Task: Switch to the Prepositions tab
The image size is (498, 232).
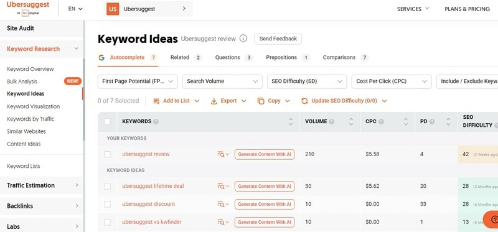Action: (x=288, y=57)
